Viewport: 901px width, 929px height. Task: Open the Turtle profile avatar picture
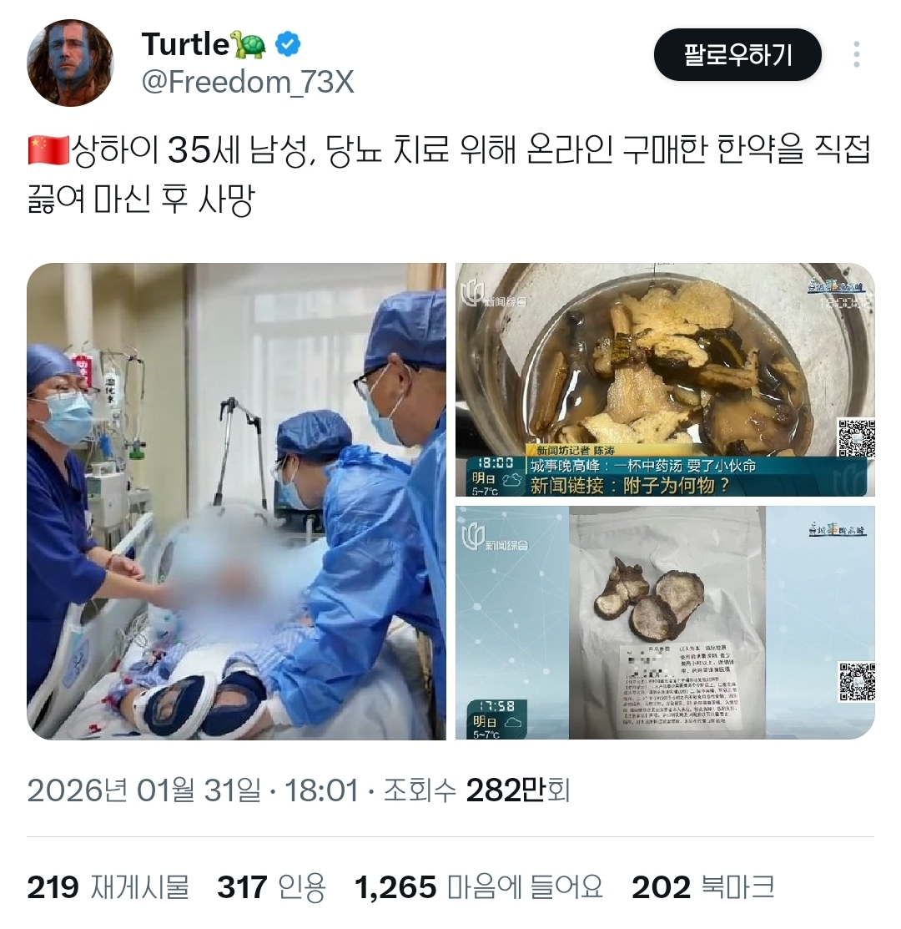(70, 63)
